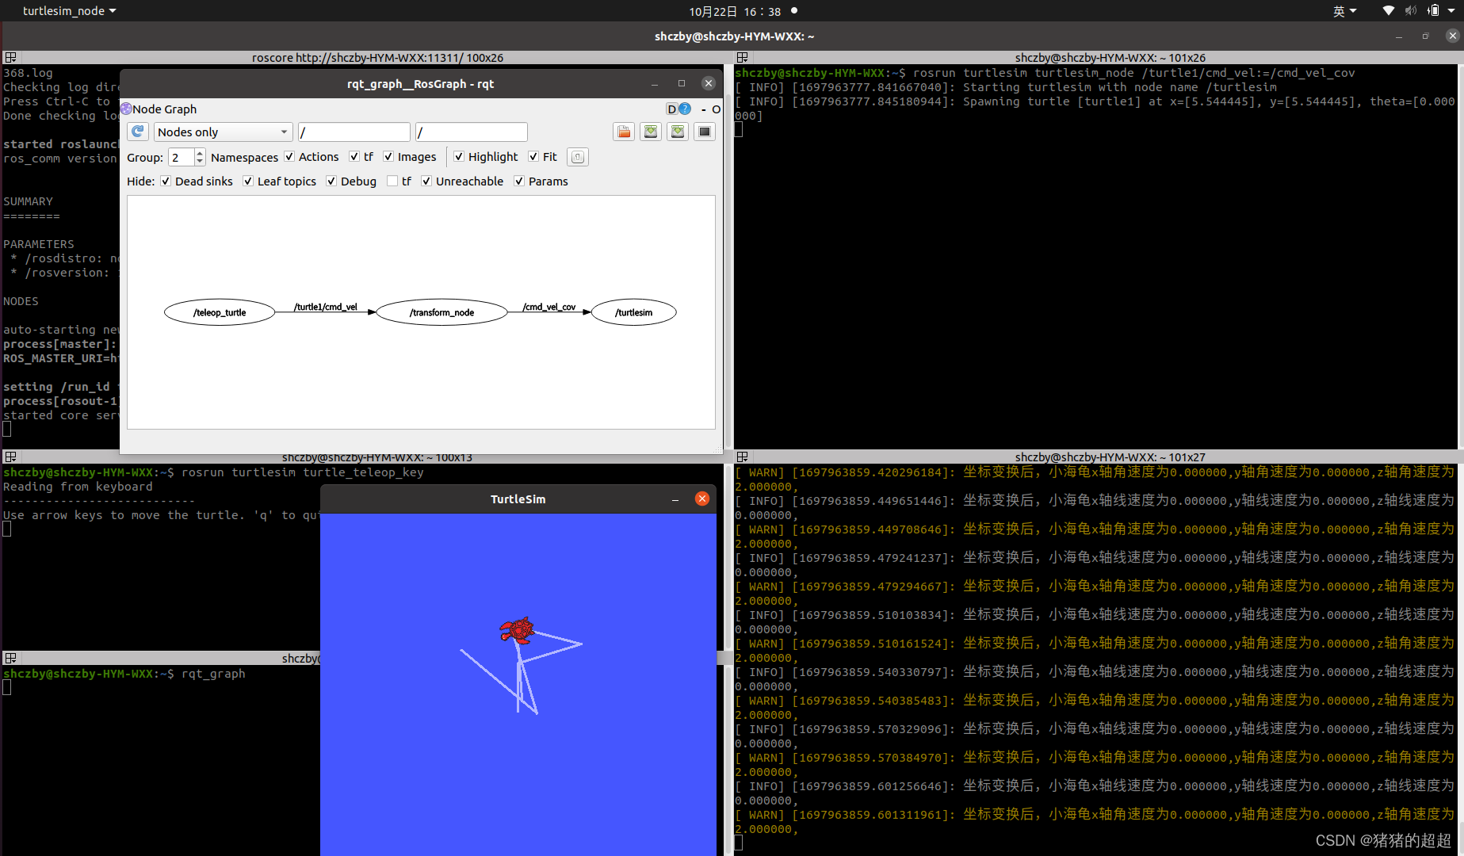The image size is (1464, 856).
Task: Load a DOT graph from file
Action: 624,132
